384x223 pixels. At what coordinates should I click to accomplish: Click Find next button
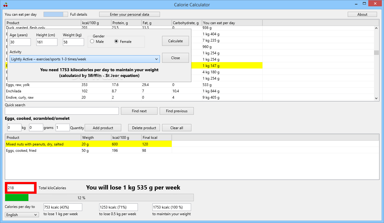tap(139, 111)
